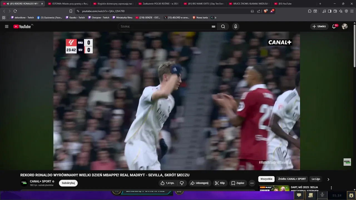Screen dimensions: 356x200
Task: Open more actions three-dot menu under the video
Action: coord(252,183)
